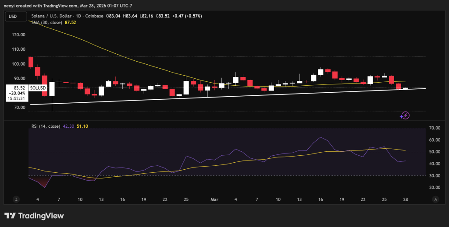Select the RSI (14, close) indicator label
This screenshot has height=227, width=449.
coord(46,126)
